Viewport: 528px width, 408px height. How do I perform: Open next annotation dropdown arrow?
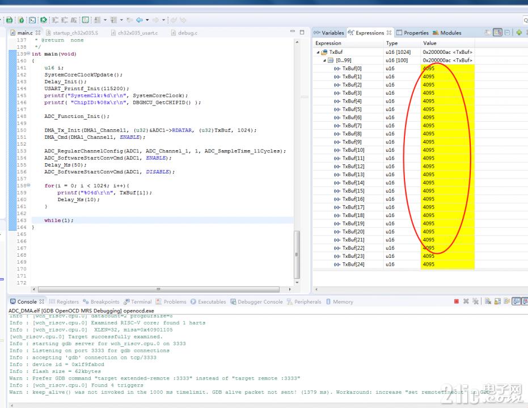pos(105,20)
